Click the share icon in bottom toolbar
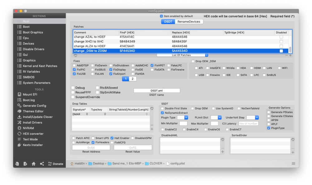 click(42, 164)
